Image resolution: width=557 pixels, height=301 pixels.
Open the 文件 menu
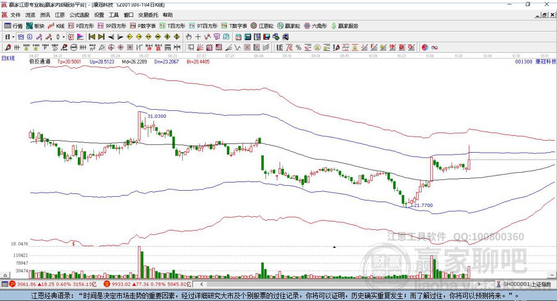coord(15,15)
